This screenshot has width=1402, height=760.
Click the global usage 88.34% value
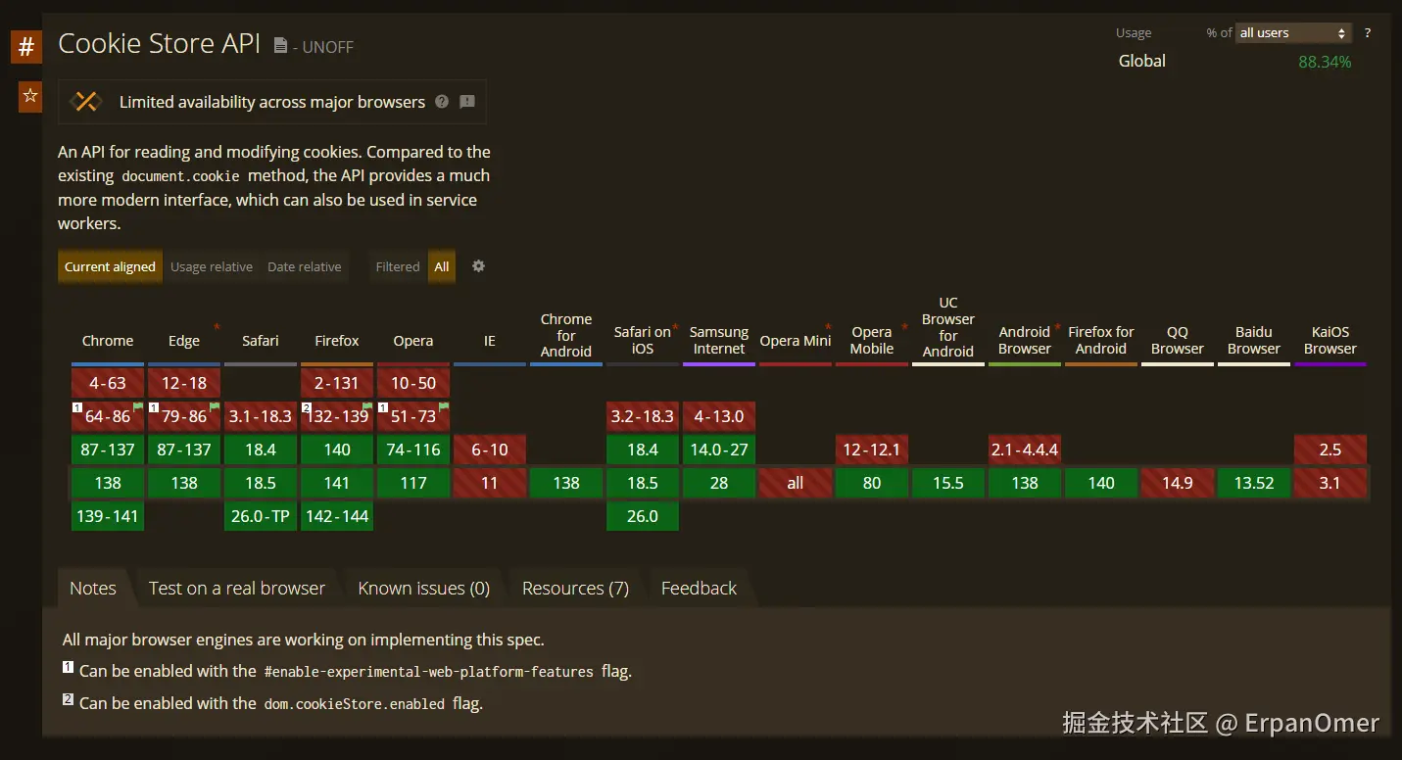coord(1325,62)
